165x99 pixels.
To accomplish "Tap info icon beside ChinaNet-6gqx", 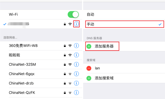I will pos(76,74).
